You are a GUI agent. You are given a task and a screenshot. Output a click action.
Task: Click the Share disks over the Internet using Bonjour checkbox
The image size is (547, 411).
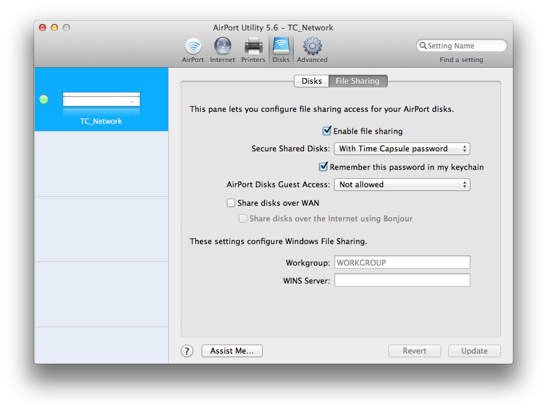(x=243, y=218)
